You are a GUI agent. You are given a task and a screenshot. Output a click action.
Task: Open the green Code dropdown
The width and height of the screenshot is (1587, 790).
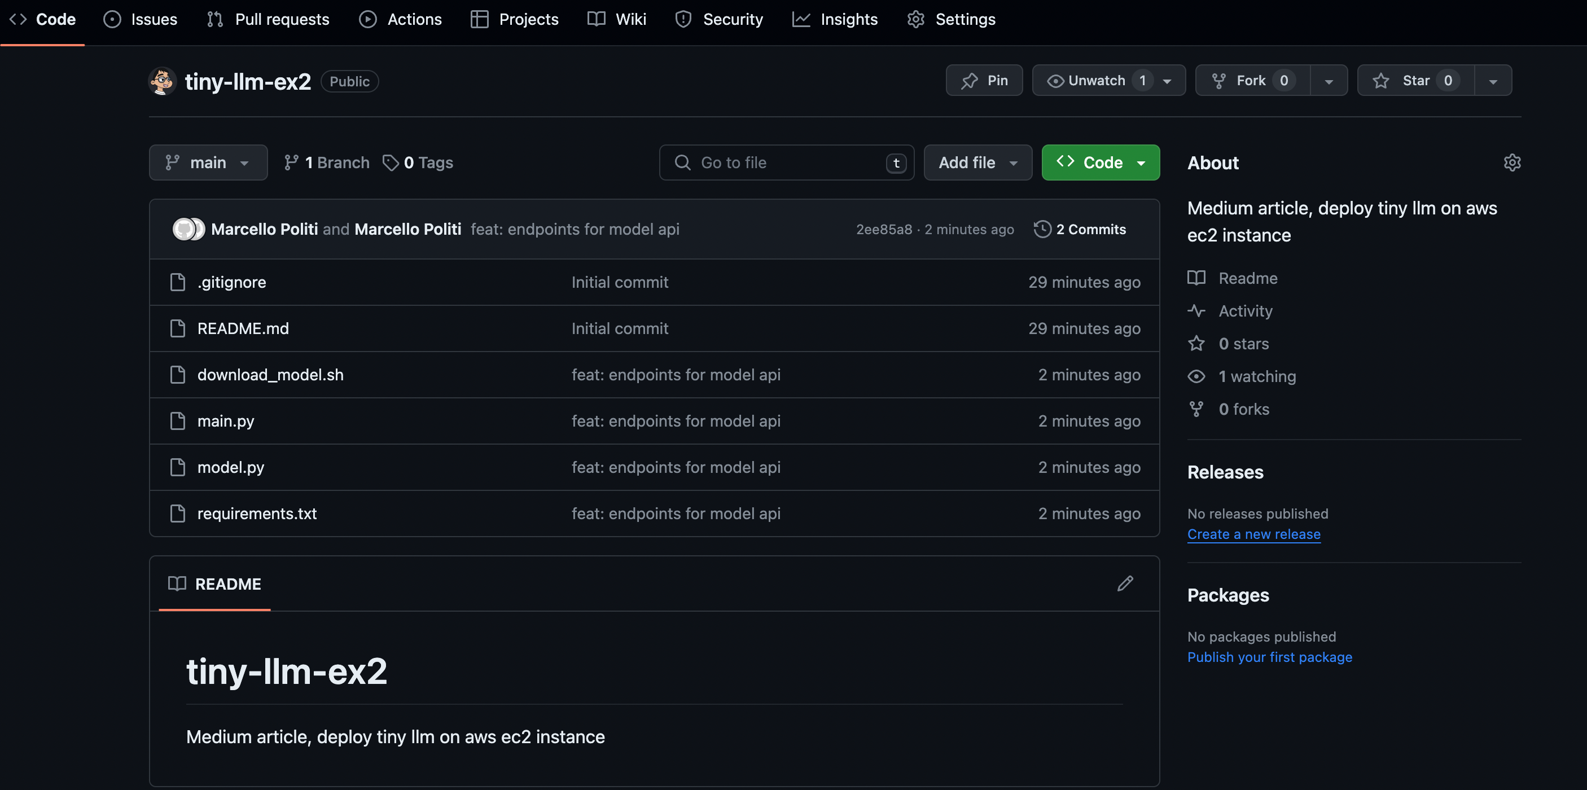click(x=1101, y=163)
